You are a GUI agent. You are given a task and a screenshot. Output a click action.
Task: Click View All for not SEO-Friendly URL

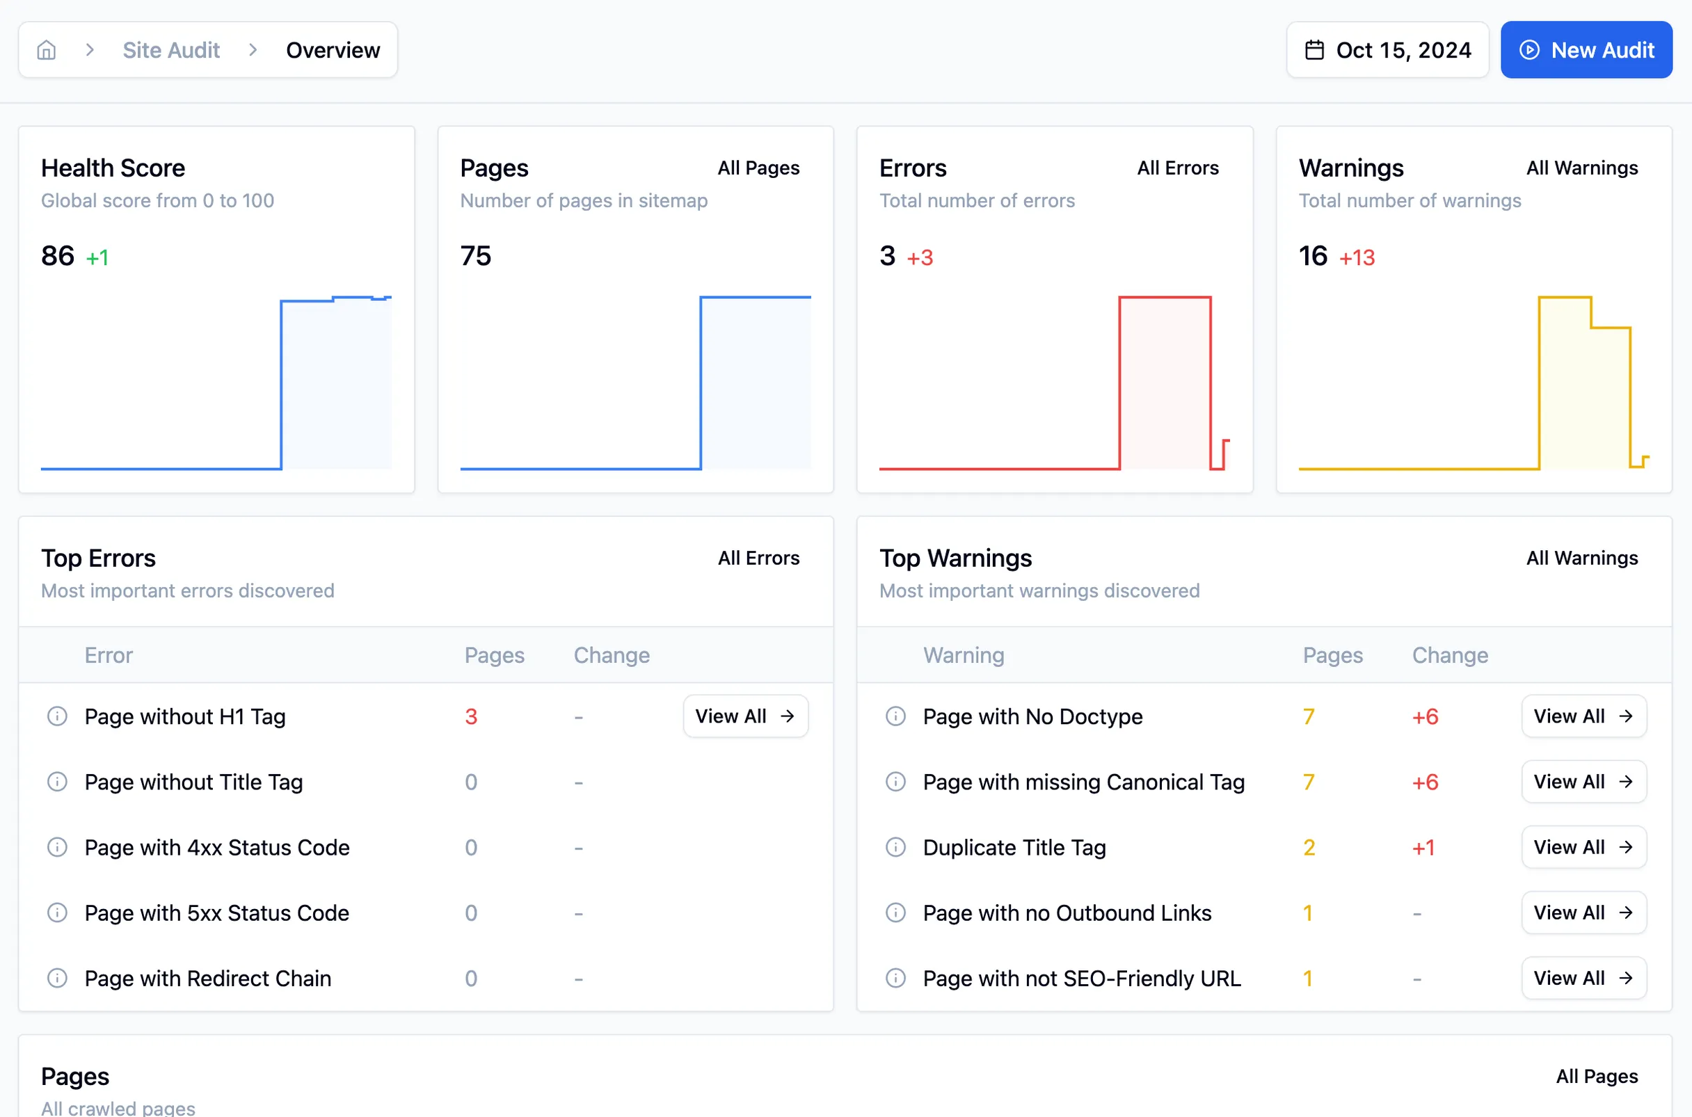[x=1583, y=977]
